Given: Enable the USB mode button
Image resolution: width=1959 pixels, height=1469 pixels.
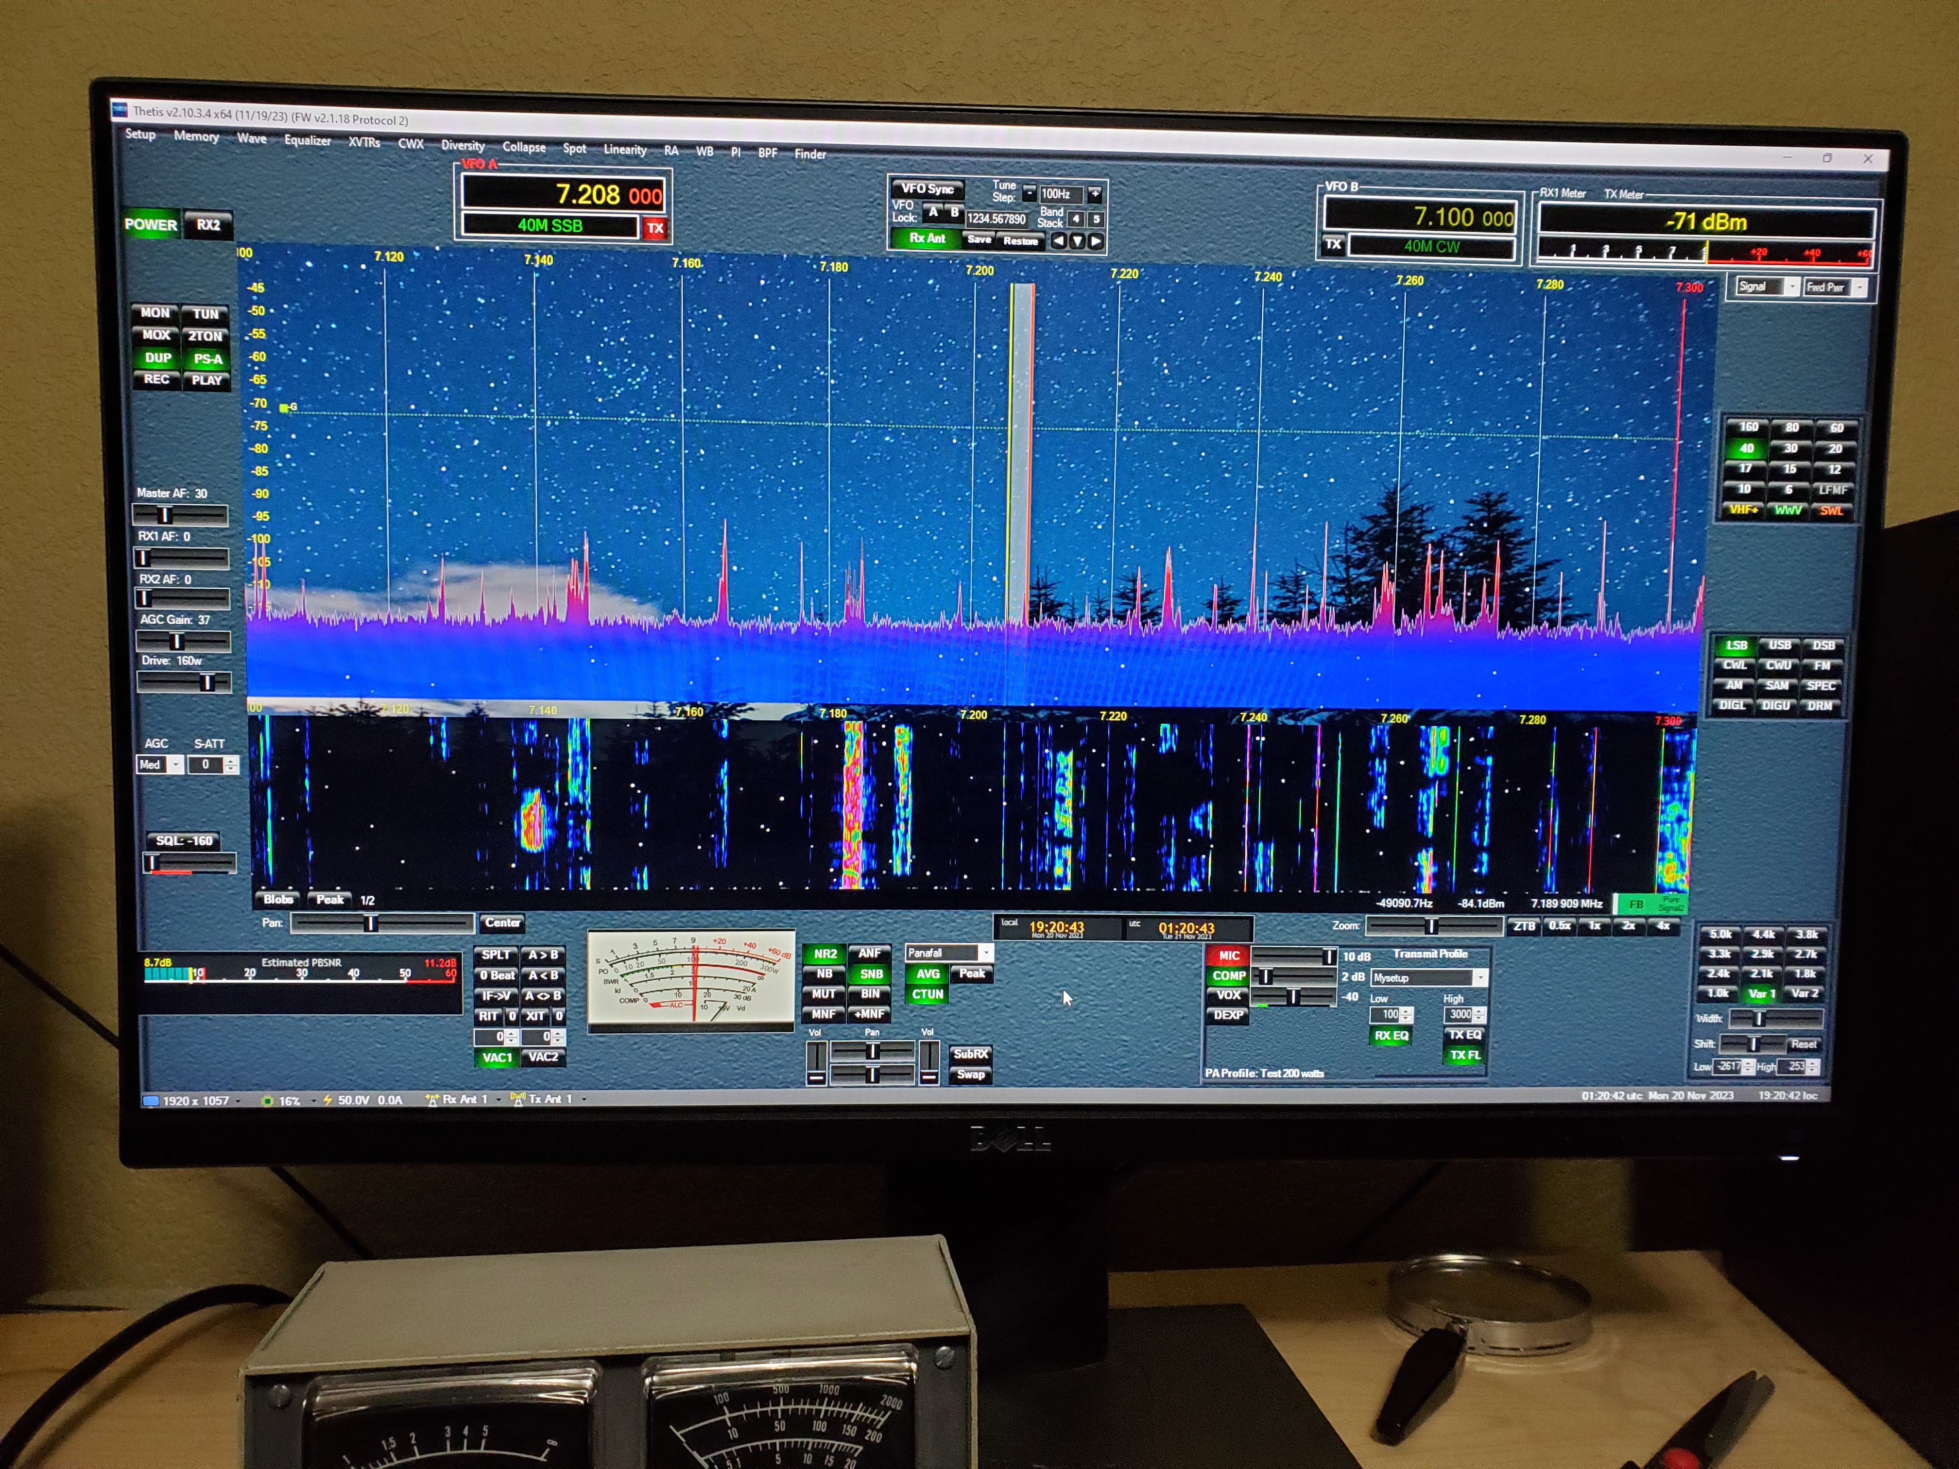Looking at the screenshot, I should 1779,645.
